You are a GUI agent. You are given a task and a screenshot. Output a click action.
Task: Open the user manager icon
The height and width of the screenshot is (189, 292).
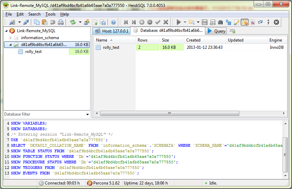[x=87, y=22]
